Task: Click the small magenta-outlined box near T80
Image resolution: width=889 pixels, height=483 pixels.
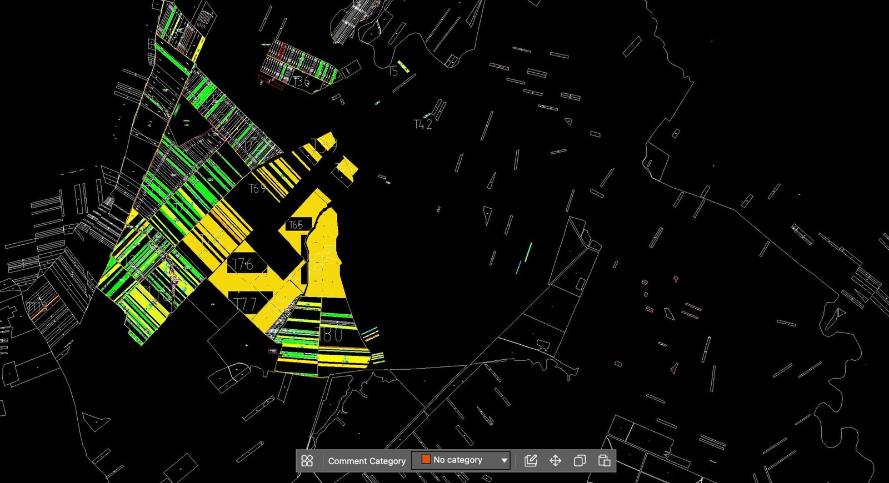Action: point(273,351)
